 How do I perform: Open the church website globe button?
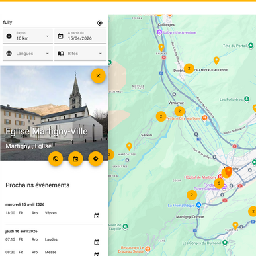(56, 159)
